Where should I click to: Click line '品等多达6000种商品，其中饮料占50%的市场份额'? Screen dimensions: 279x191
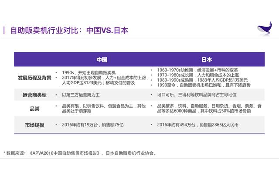click(x=204, y=111)
